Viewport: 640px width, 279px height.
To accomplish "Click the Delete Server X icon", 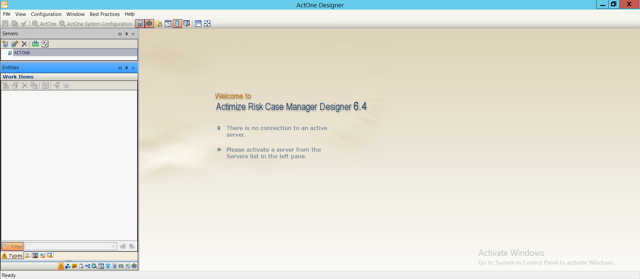I will 24,44.
